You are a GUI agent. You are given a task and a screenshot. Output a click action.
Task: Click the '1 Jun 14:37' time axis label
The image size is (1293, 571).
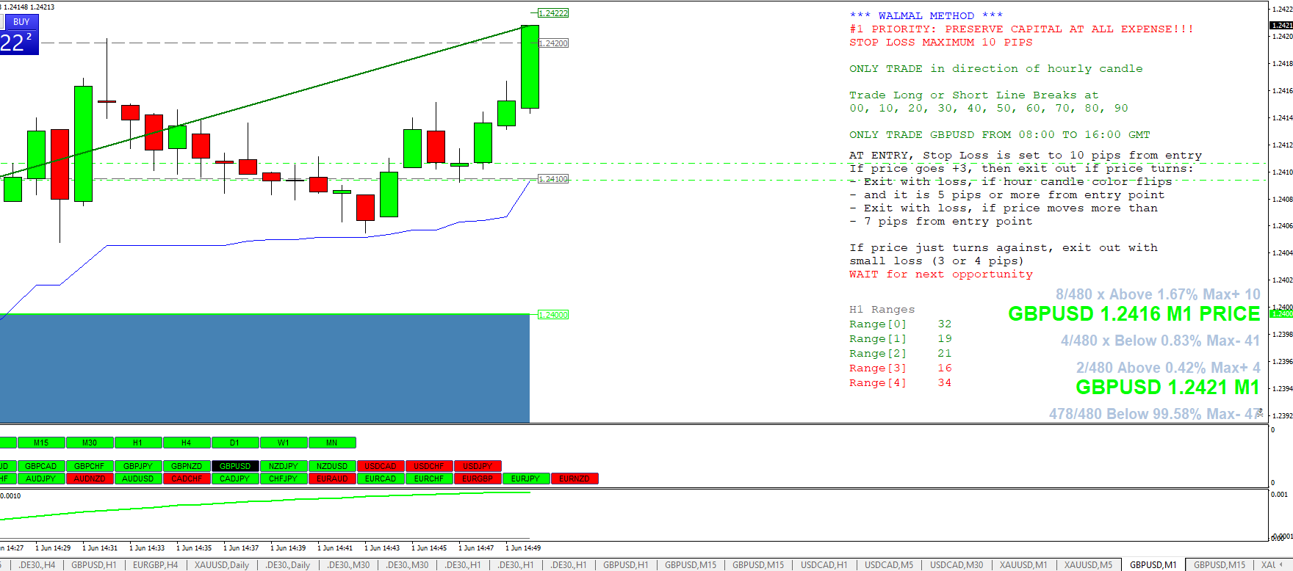tap(241, 548)
